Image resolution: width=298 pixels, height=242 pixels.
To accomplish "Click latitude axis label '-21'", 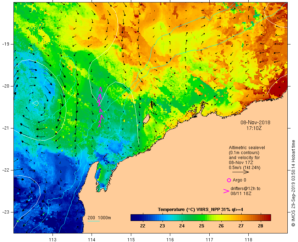I will click(x=6, y=128).
